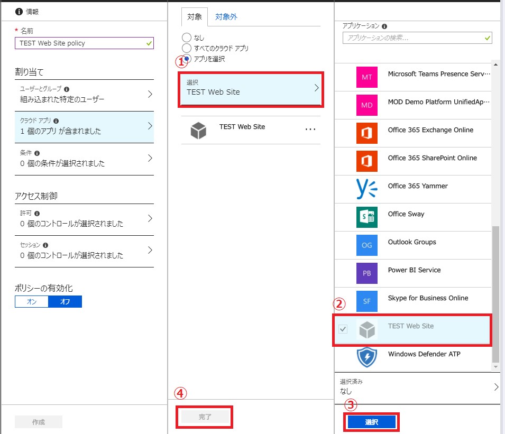Select Office Sway text
This screenshot has width=505, height=434.
(x=406, y=214)
